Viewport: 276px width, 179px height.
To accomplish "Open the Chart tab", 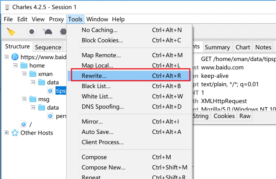I will tap(243, 47).
